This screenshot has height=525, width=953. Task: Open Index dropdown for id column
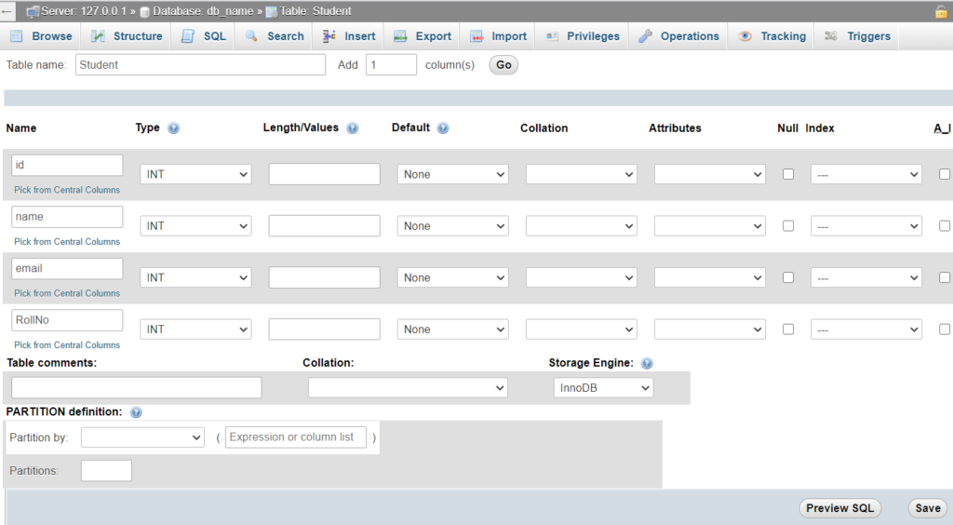pos(866,174)
